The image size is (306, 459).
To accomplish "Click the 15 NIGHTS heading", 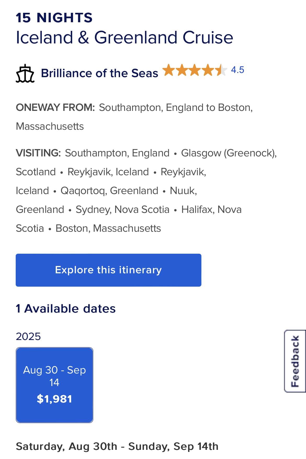I will click(54, 18).
